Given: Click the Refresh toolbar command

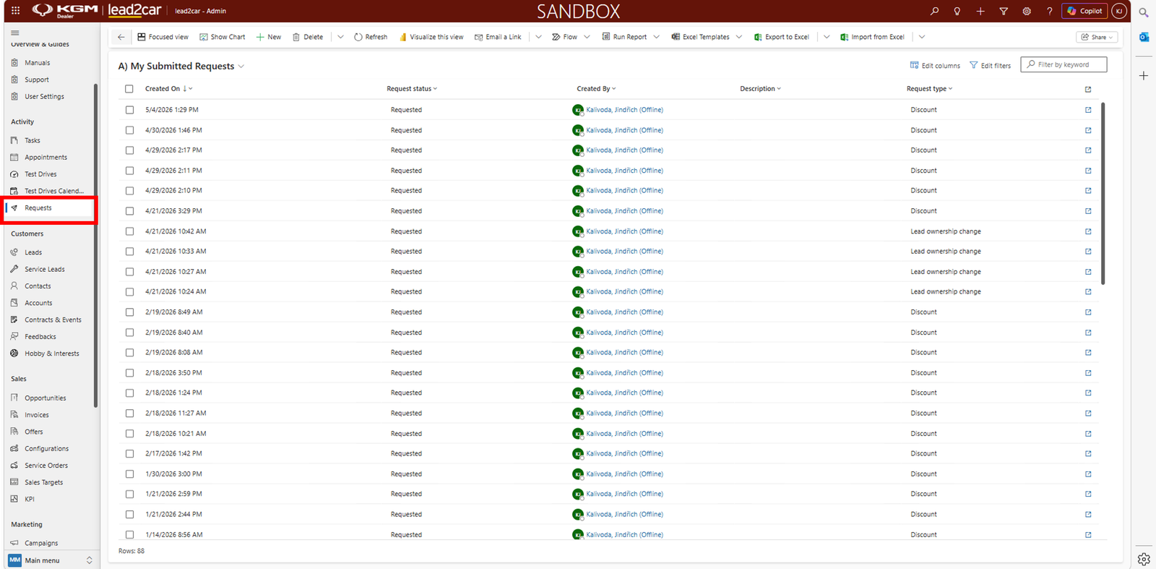Looking at the screenshot, I should click(371, 37).
